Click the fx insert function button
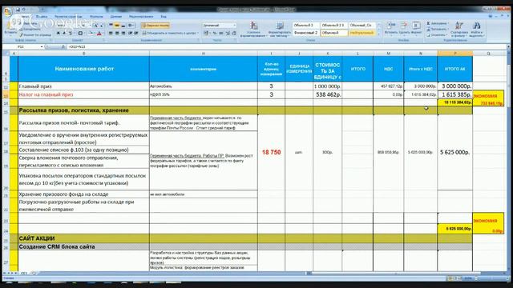Viewport: 513px width, 288px height. 63,47
